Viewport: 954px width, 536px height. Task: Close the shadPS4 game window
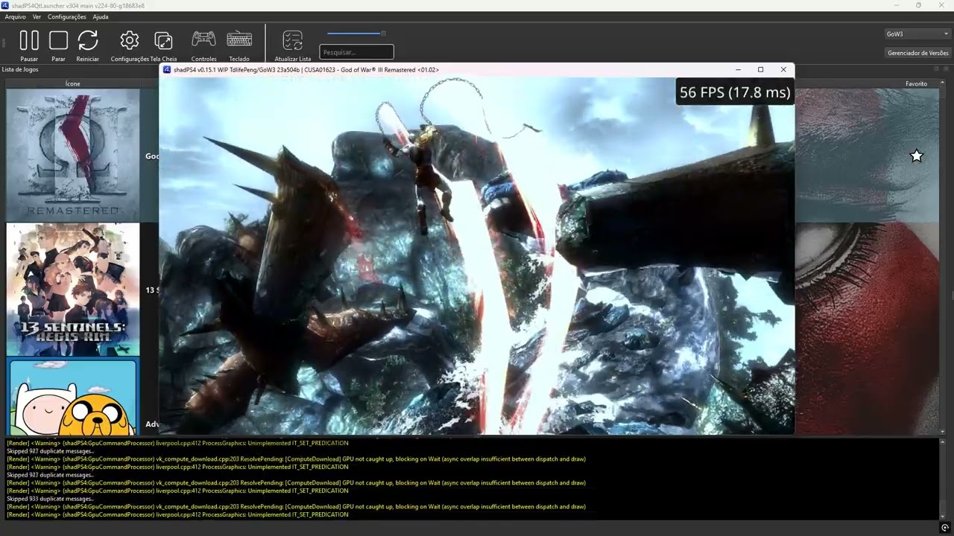tap(783, 69)
